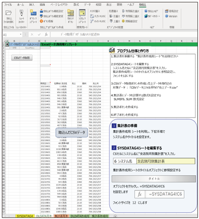Open the StiLL button template icon

[x=33, y=13]
